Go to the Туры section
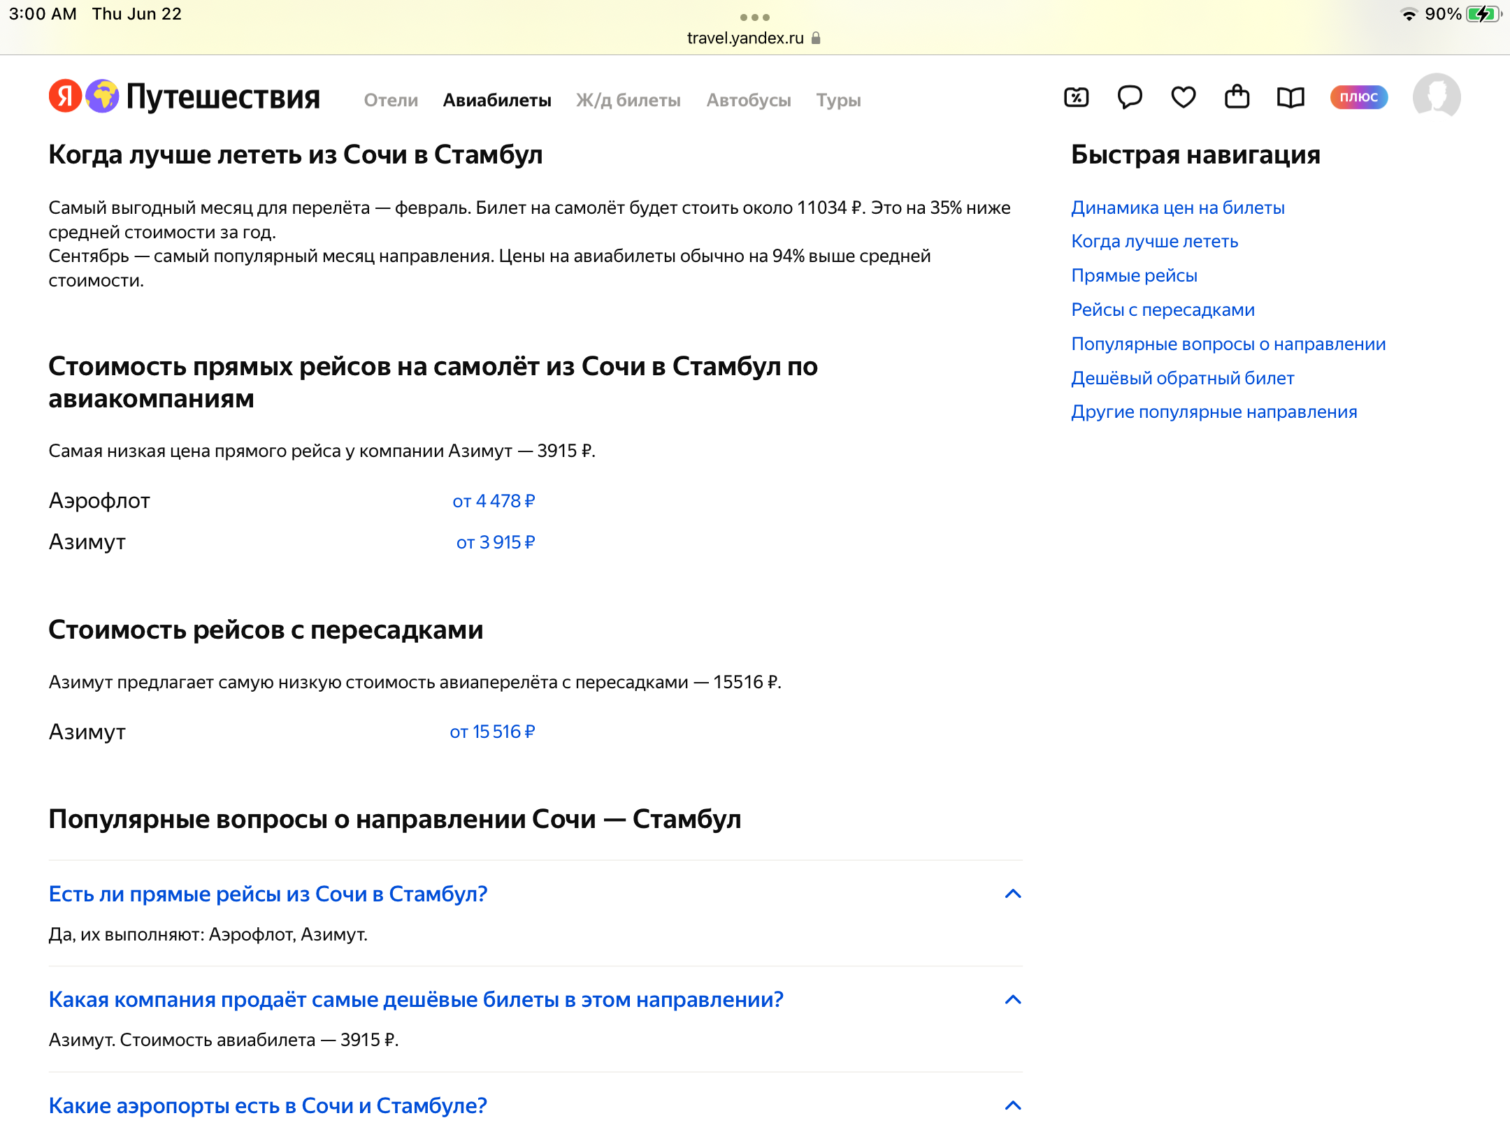This screenshot has height=1132, width=1510. coord(838,100)
